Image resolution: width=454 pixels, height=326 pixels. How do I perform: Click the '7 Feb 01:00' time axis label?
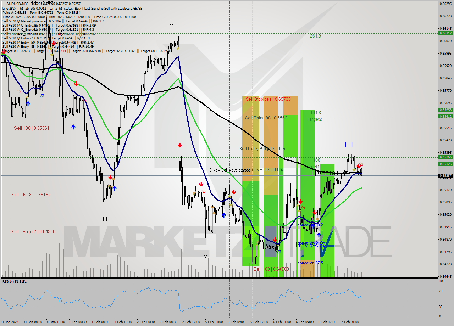coord(350,322)
